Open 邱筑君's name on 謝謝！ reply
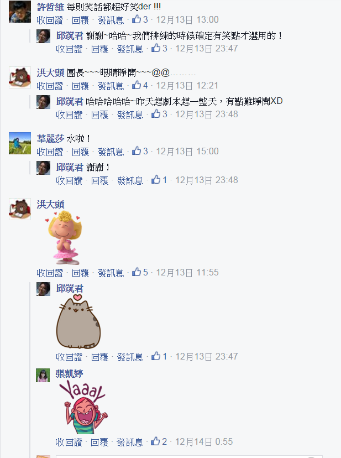This screenshot has width=341, height=458. click(70, 168)
